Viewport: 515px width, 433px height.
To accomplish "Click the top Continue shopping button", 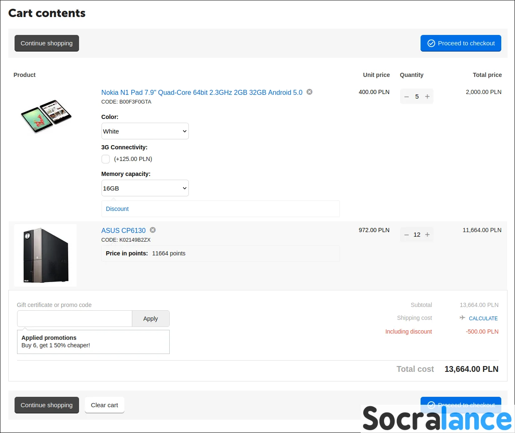I will coord(47,43).
